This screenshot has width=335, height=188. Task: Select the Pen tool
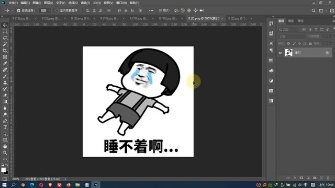5,121
